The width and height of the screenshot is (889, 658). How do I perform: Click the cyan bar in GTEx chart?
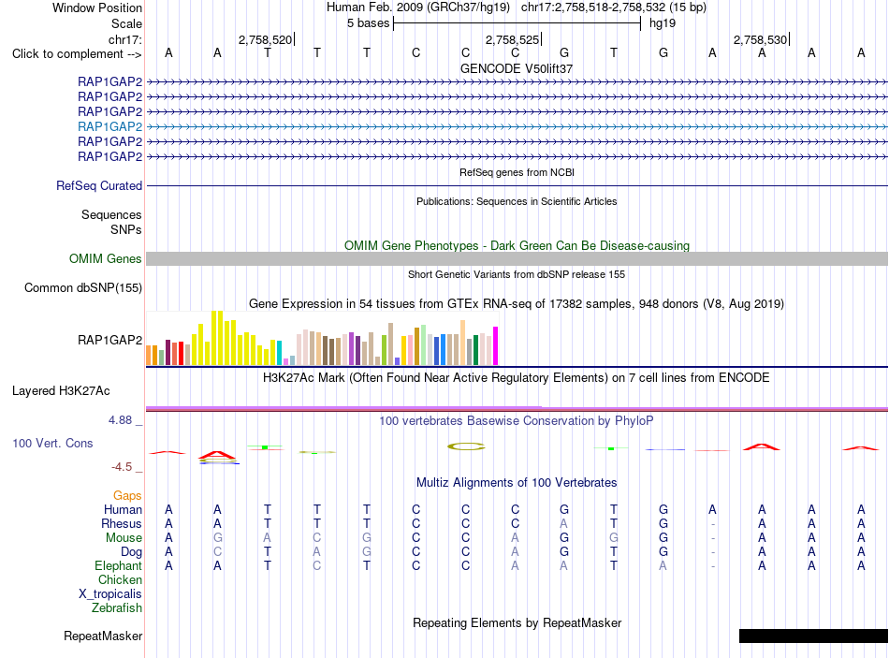tap(280, 353)
